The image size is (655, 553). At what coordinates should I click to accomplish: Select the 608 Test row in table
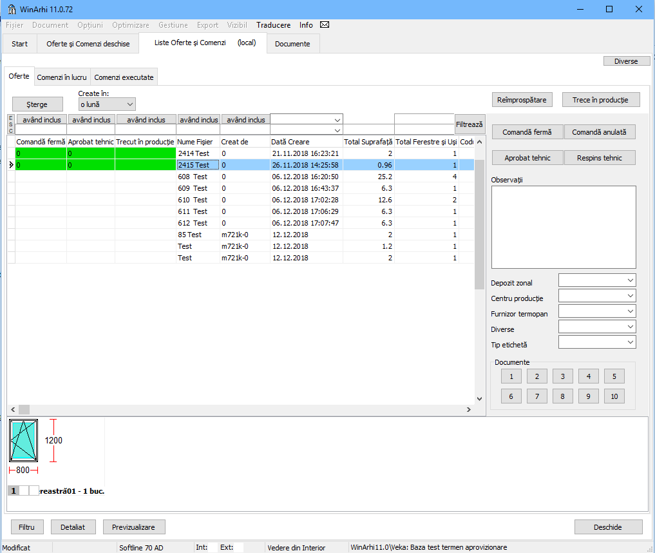click(x=193, y=177)
